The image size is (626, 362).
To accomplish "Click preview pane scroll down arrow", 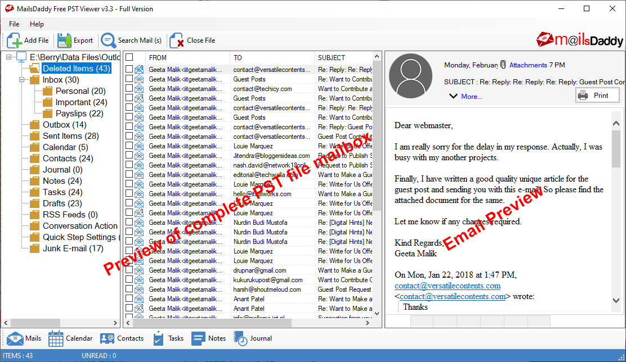I will 616,301.
